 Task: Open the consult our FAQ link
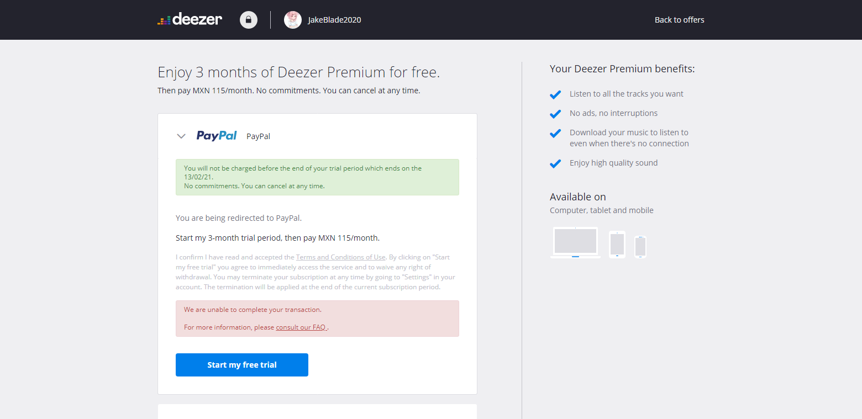point(301,327)
